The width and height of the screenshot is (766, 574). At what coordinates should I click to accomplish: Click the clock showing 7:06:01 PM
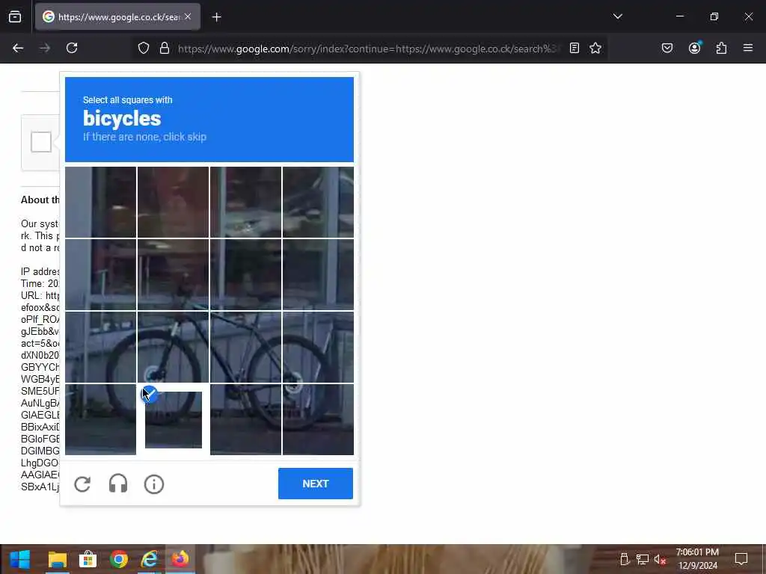point(697,552)
